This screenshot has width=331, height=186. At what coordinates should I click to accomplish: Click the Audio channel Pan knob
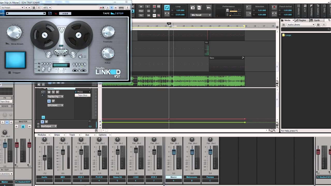point(44,140)
